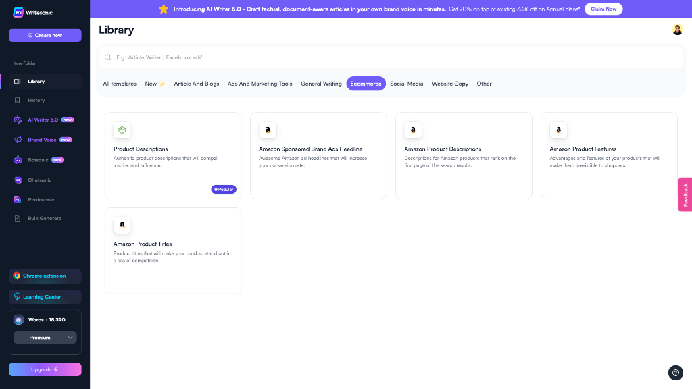Click Amazon icon on Amazon Product Features
The image size is (692, 389).
click(x=558, y=130)
